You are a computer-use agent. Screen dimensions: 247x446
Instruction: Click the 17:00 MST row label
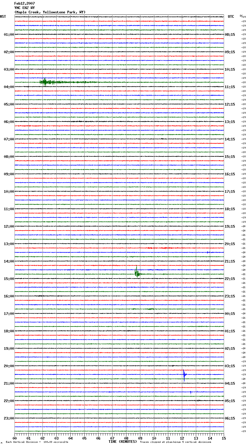pyautogui.click(x=9, y=314)
